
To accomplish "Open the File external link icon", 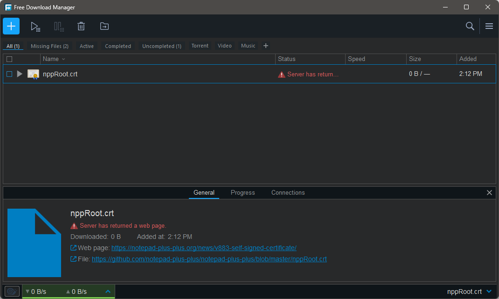I will [x=73, y=259].
